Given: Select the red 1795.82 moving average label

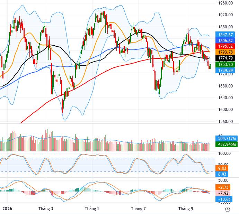Looking at the screenshot, I should click(x=225, y=46).
